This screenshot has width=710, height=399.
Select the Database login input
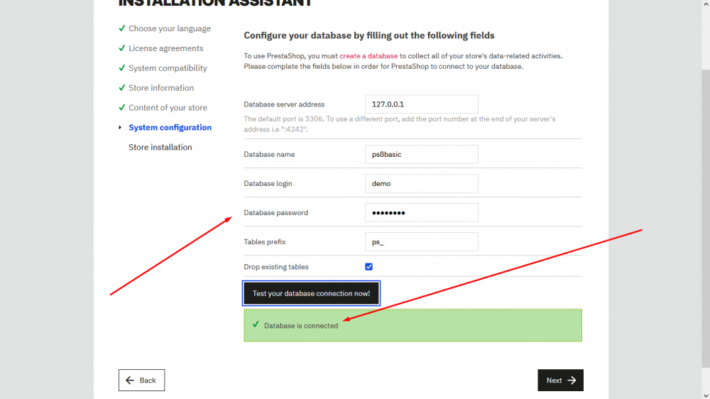[x=421, y=183]
